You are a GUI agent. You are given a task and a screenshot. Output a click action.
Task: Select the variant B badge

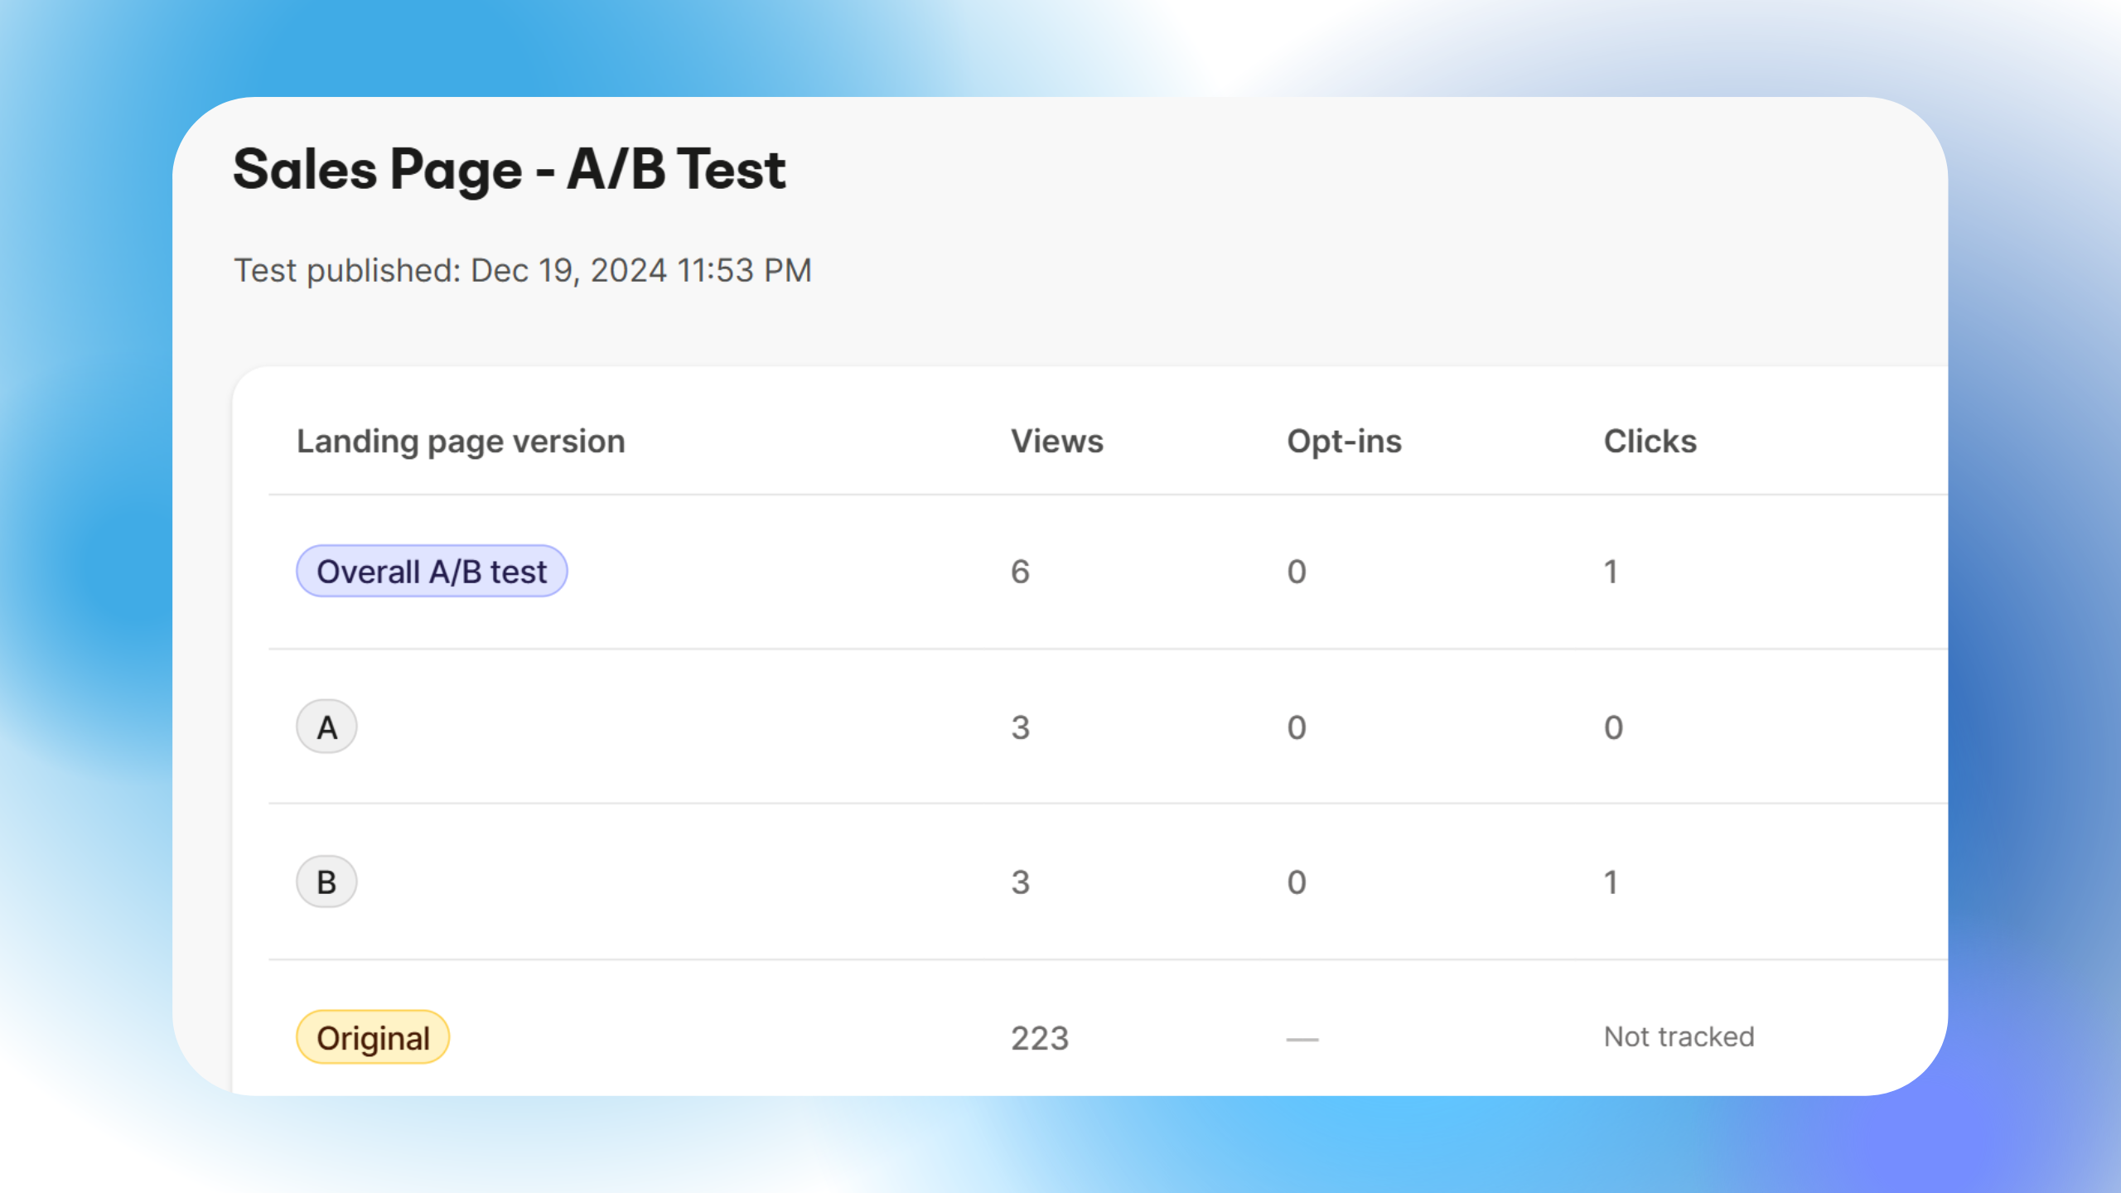click(x=326, y=882)
